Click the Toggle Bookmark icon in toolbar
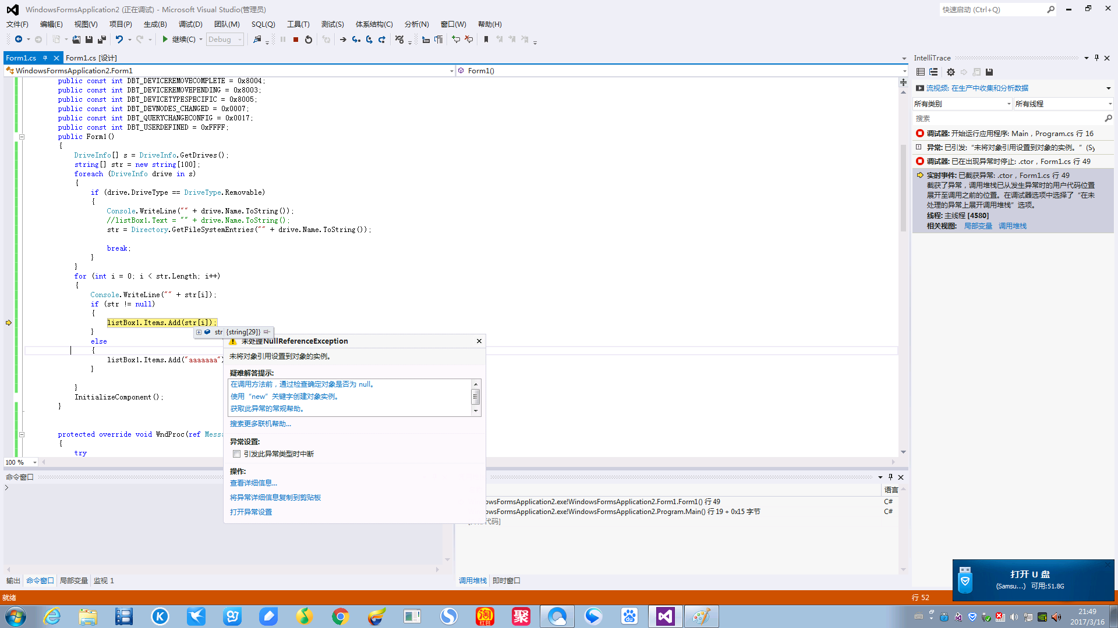 pyautogui.click(x=486, y=40)
